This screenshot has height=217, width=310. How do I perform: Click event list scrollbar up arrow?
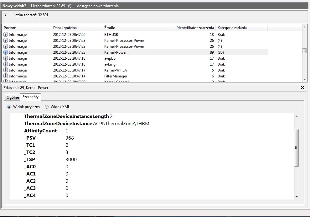(305, 27)
